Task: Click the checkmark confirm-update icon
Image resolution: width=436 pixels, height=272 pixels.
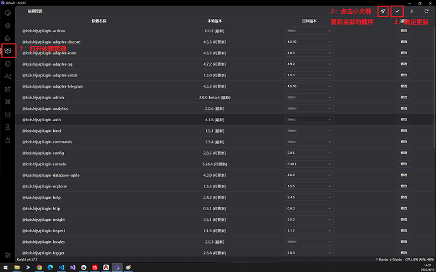Action: pos(397,11)
